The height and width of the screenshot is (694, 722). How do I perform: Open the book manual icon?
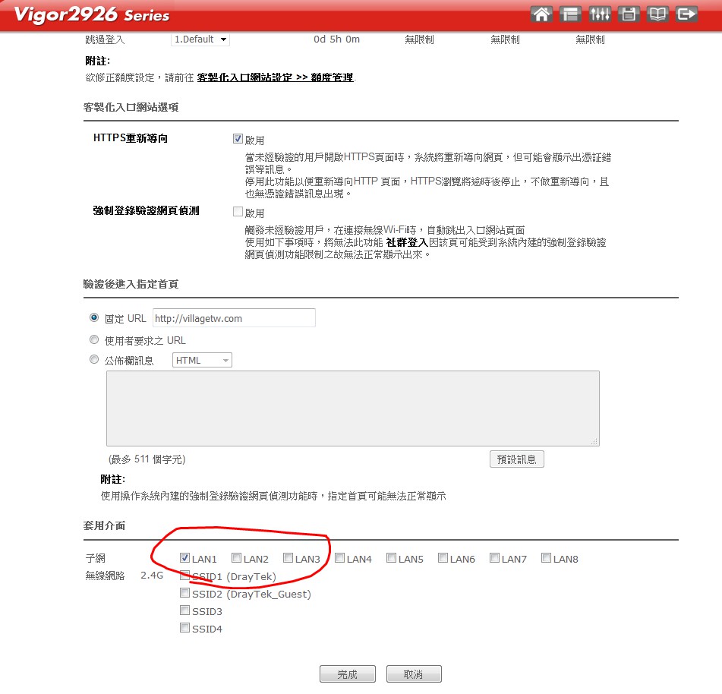(x=657, y=14)
